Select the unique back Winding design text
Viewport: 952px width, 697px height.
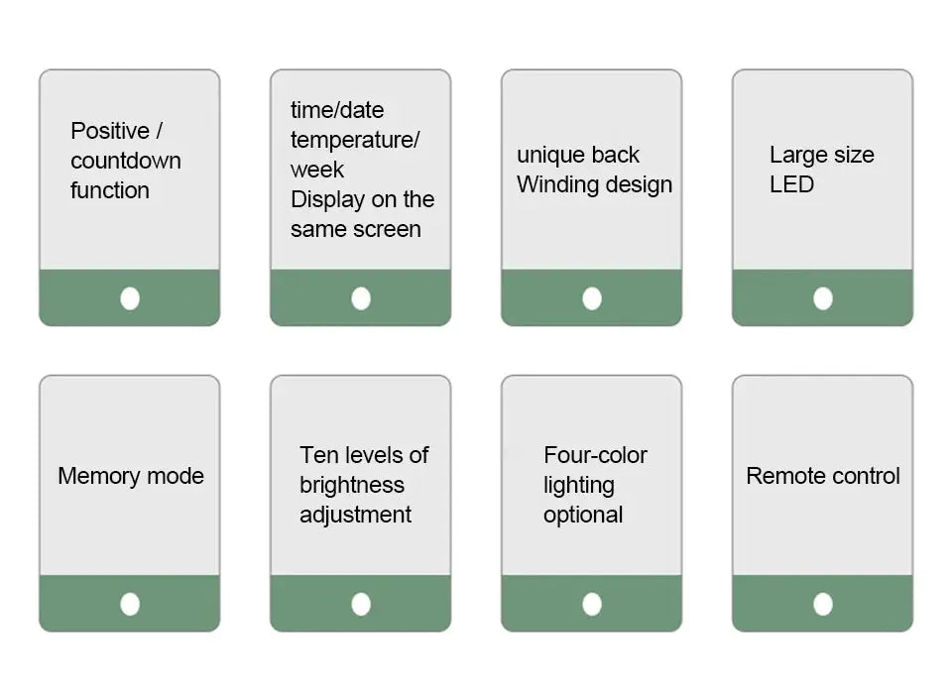coord(594,170)
